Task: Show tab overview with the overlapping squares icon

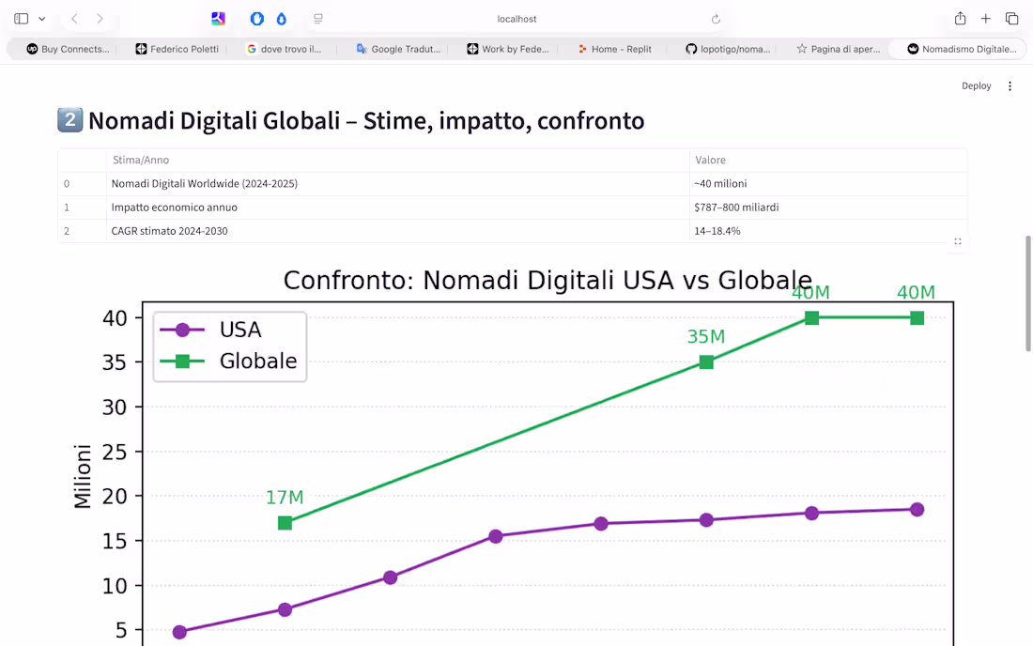Action: click(x=1011, y=18)
